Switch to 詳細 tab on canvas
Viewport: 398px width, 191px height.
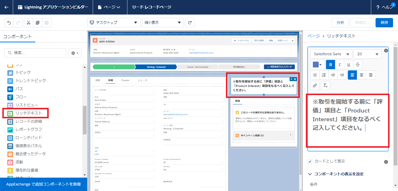coord(111,80)
